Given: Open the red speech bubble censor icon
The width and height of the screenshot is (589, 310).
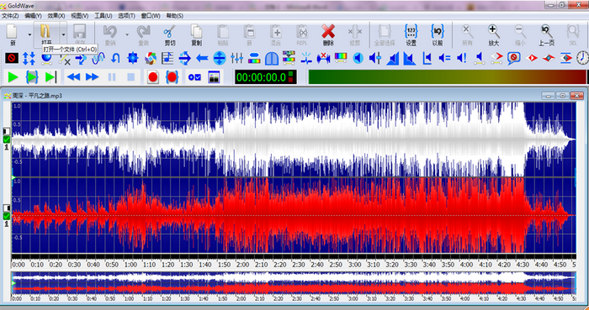Looking at the screenshot, I should pyautogui.click(x=514, y=58).
